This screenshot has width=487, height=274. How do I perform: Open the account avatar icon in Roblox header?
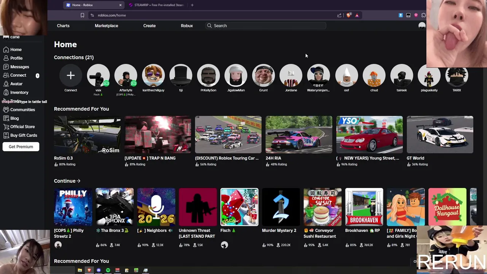422,25
